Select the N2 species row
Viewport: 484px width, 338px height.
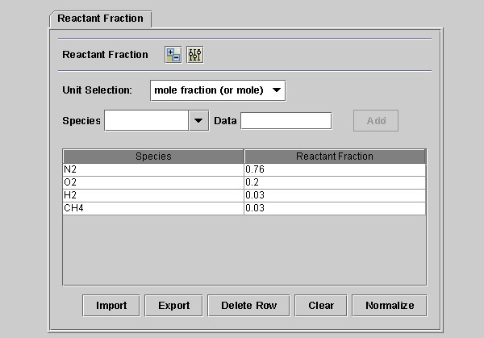point(153,169)
